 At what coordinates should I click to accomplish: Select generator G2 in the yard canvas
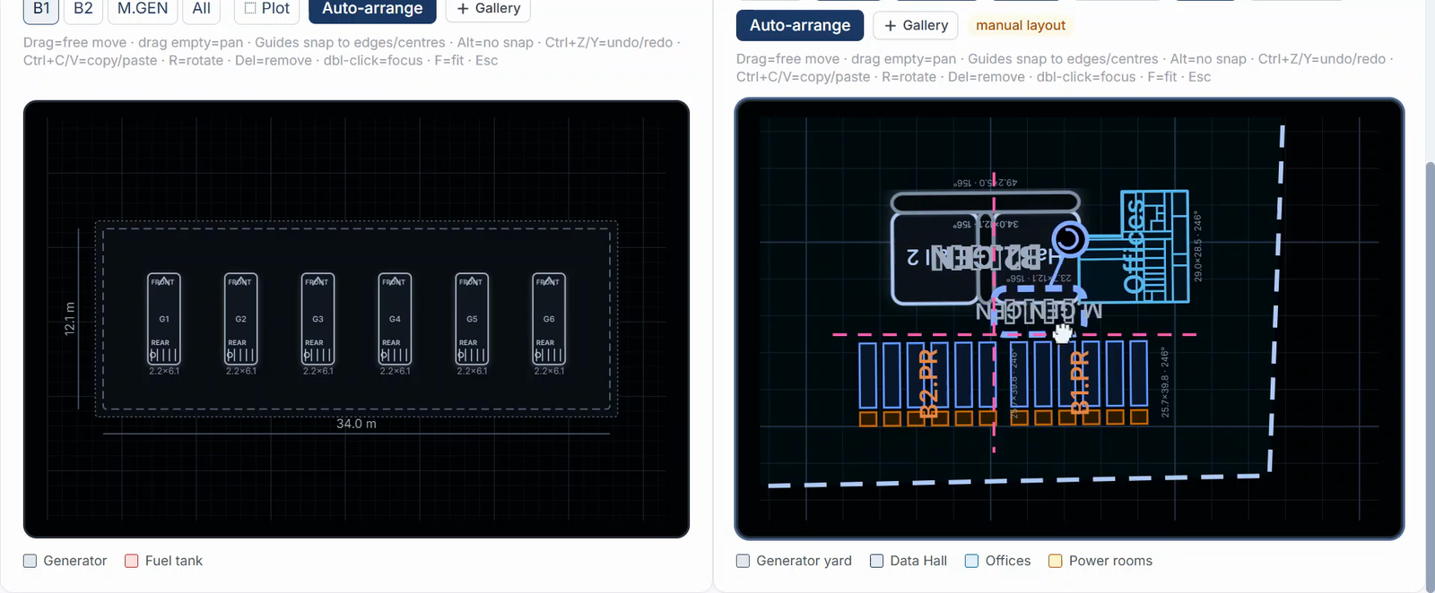coord(241,319)
